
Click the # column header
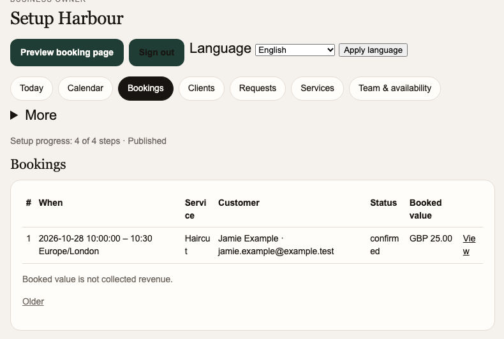(29, 203)
